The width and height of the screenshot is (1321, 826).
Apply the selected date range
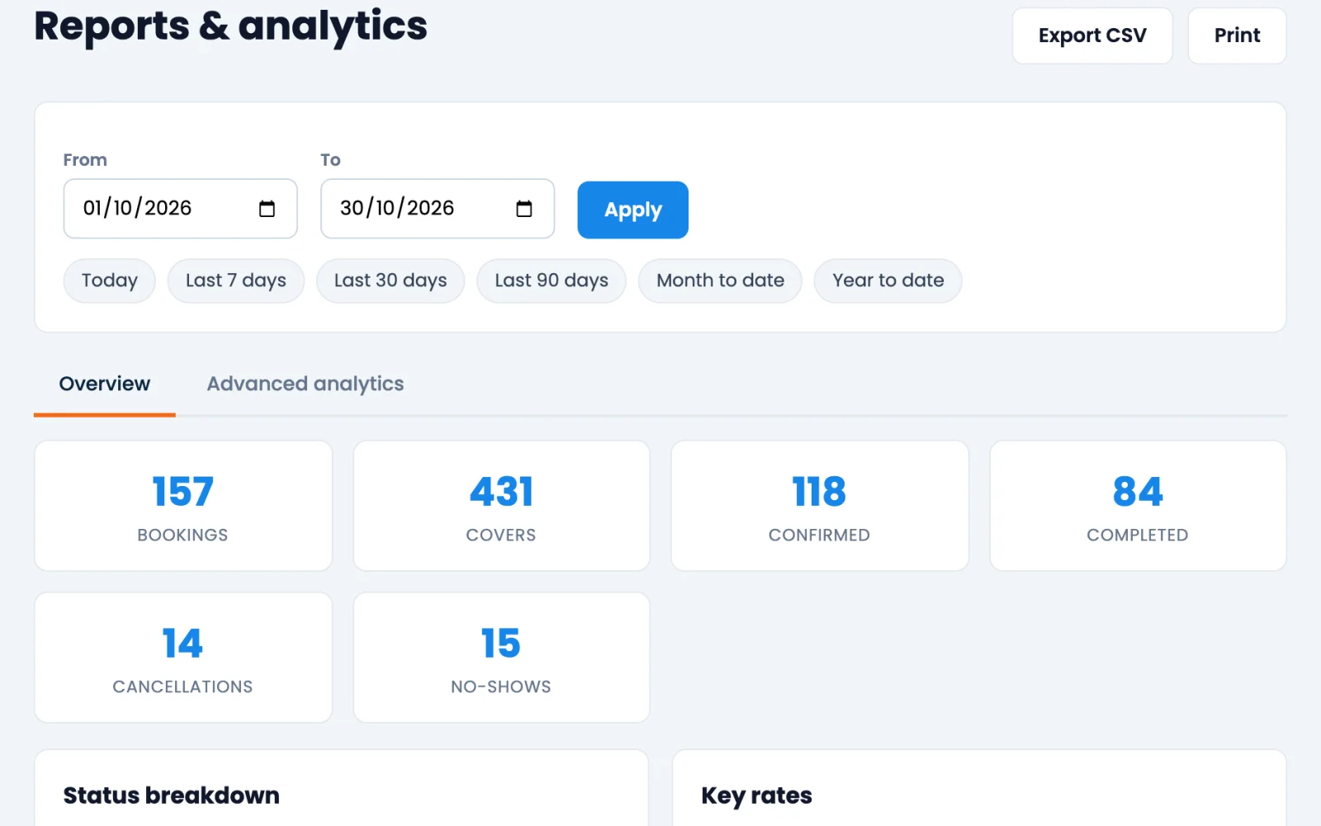[633, 210]
